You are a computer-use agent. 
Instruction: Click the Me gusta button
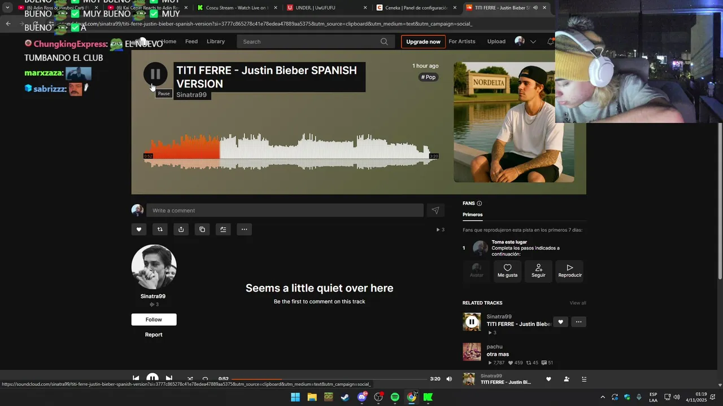(x=508, y=271)
